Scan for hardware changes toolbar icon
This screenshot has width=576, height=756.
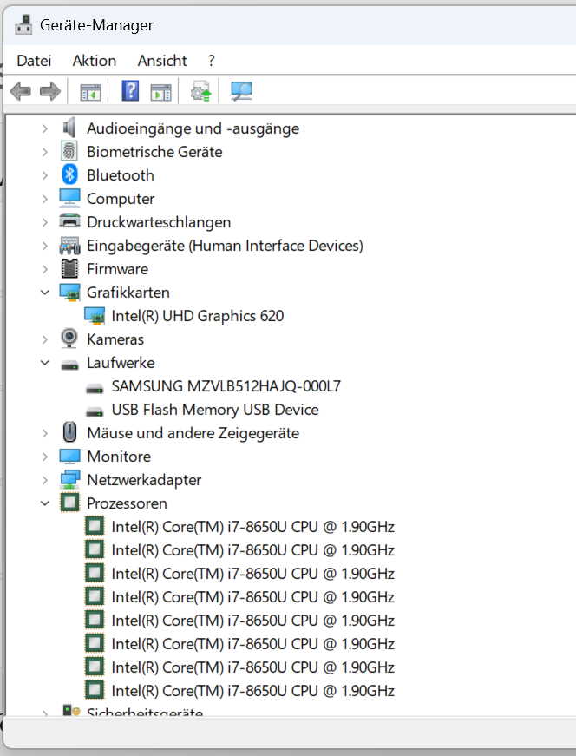coord(241,90)
